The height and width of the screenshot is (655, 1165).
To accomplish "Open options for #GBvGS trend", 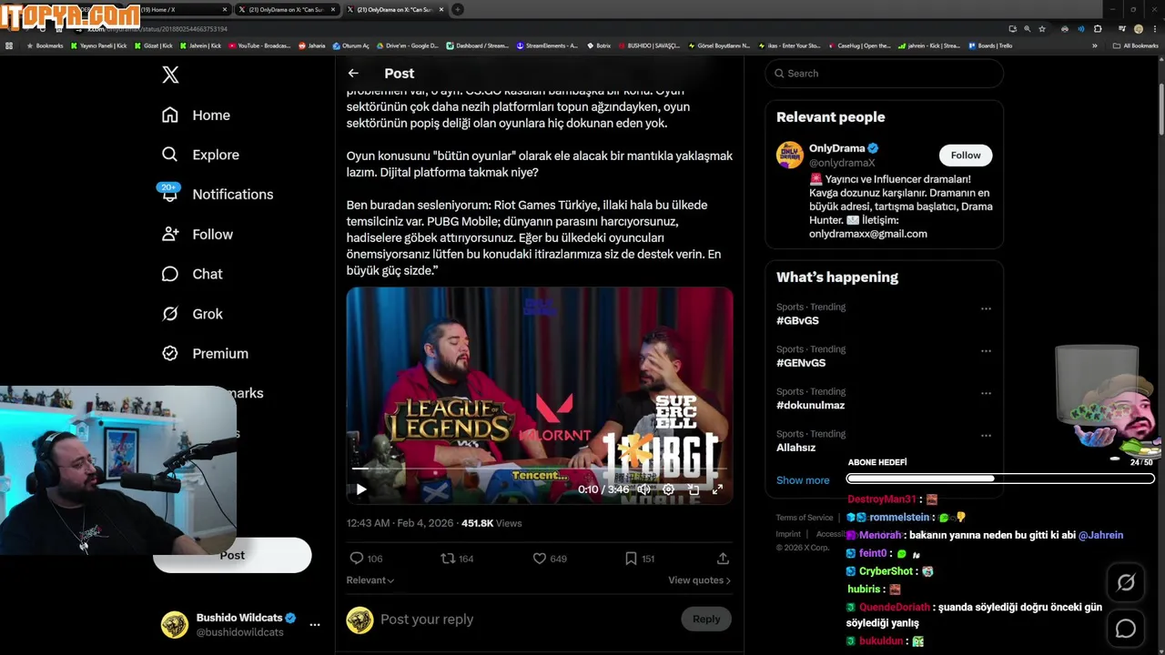I will (x=986, y=308).
